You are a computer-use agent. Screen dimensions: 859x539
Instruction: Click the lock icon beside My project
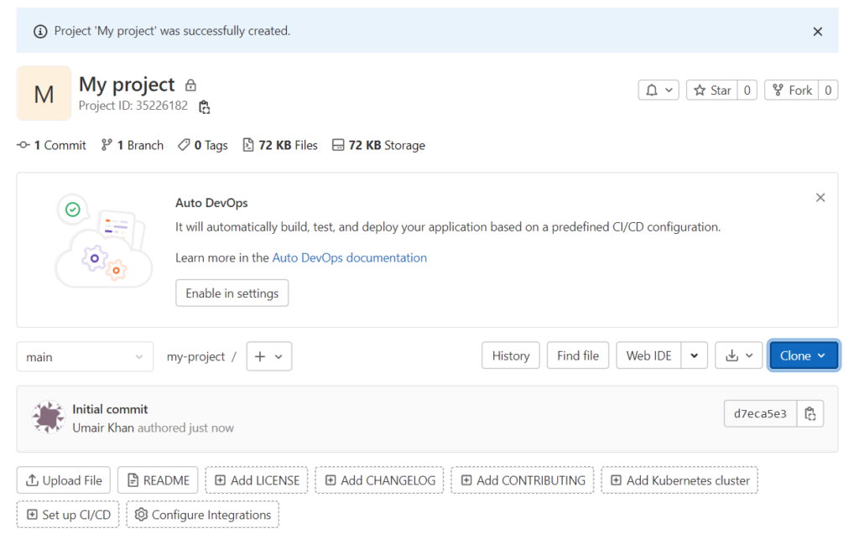[x=190, y=84]
